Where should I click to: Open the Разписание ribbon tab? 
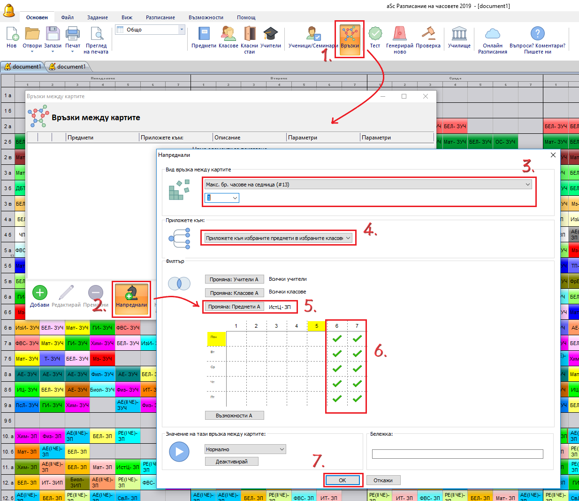(x=160, y=17)
